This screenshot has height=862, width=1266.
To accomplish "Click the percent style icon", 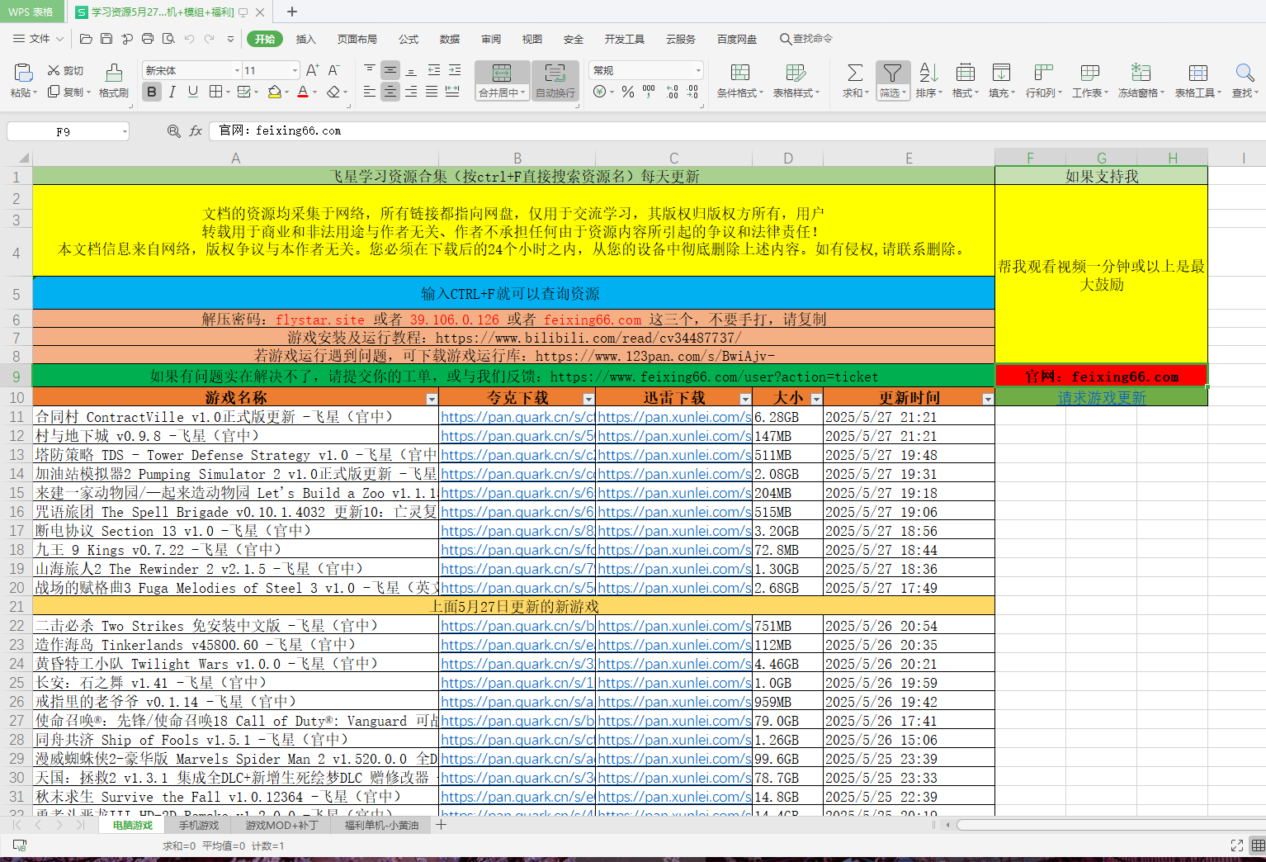I will [628, 92].
